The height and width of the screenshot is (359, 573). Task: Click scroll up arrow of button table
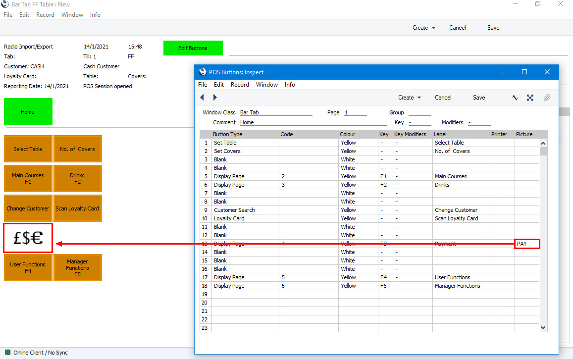click(x=543, y=143)
